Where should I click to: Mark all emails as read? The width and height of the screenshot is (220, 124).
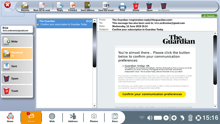[x=42, y=6]
